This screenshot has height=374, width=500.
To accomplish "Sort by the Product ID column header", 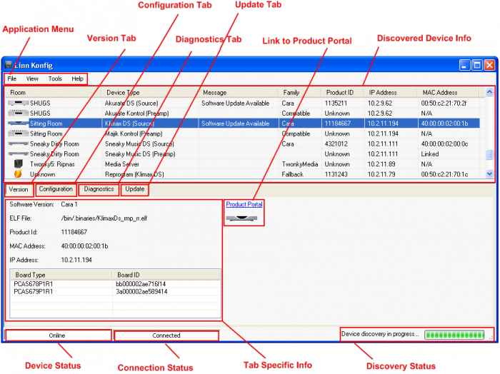I will [x=342, y=93].
